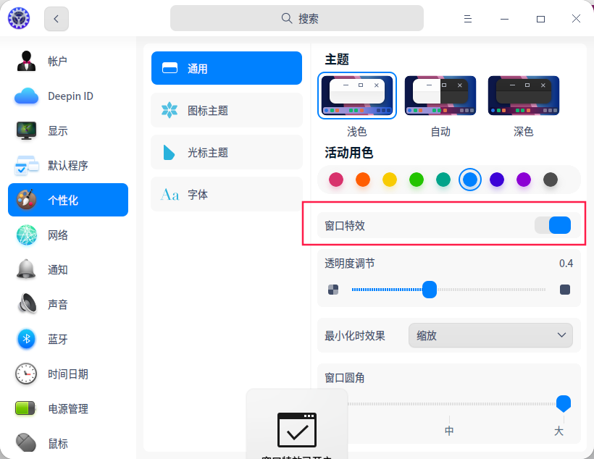Pick the teal accent color

443,180
